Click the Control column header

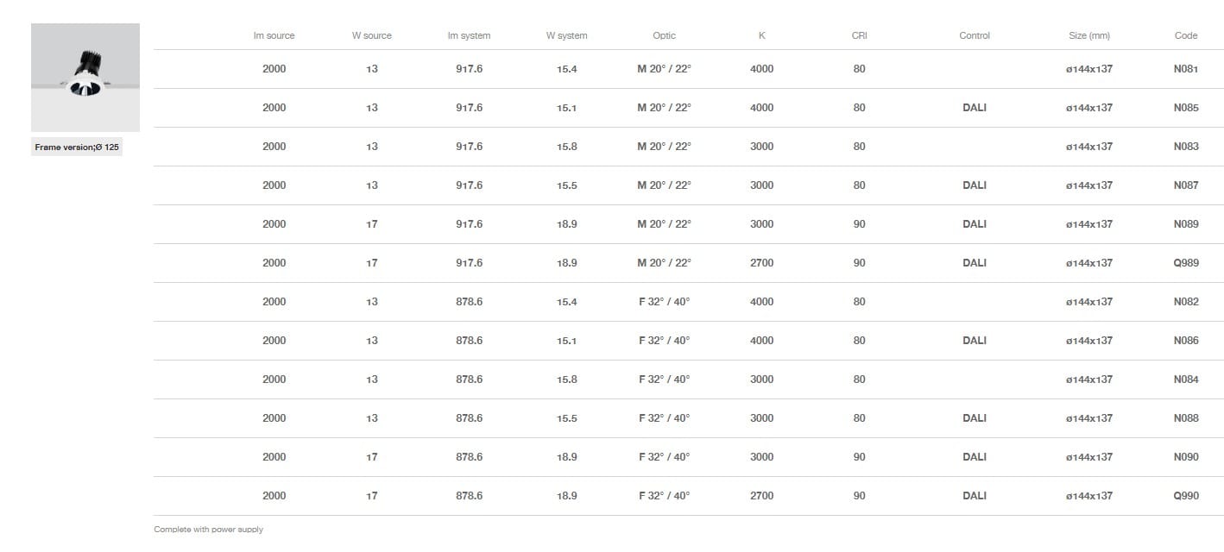pyautogui.click(x=974, y=36)
